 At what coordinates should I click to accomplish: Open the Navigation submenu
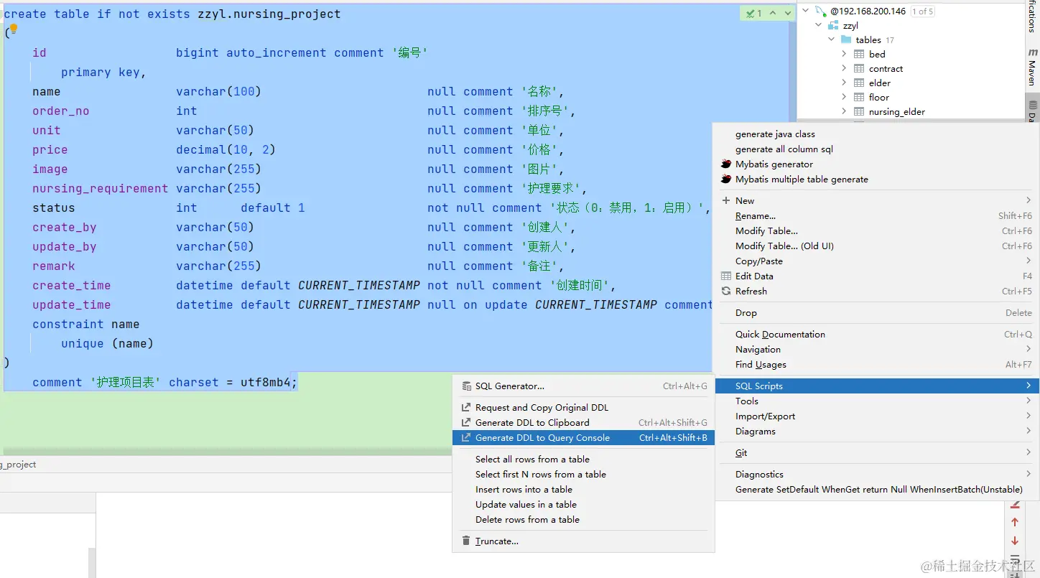coord(877,350)
